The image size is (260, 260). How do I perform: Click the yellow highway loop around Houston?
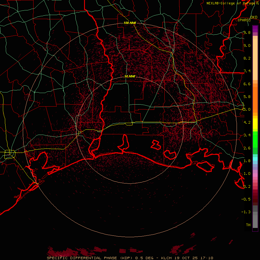(10, 154)
